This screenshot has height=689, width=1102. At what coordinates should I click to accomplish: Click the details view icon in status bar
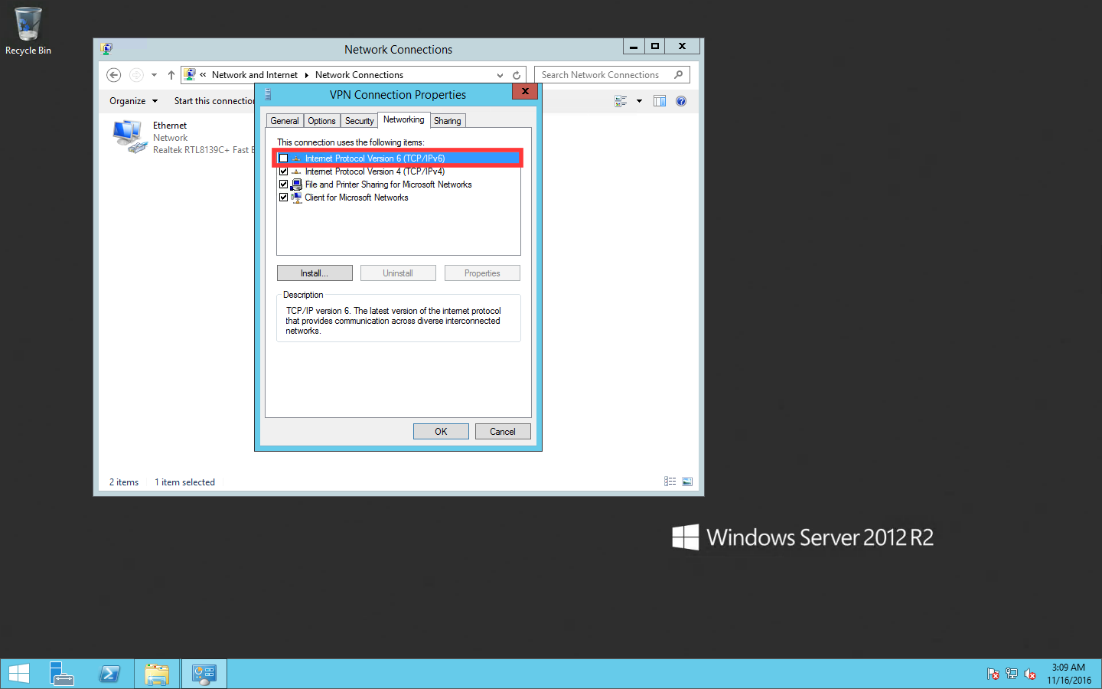[x=670, y=482]
